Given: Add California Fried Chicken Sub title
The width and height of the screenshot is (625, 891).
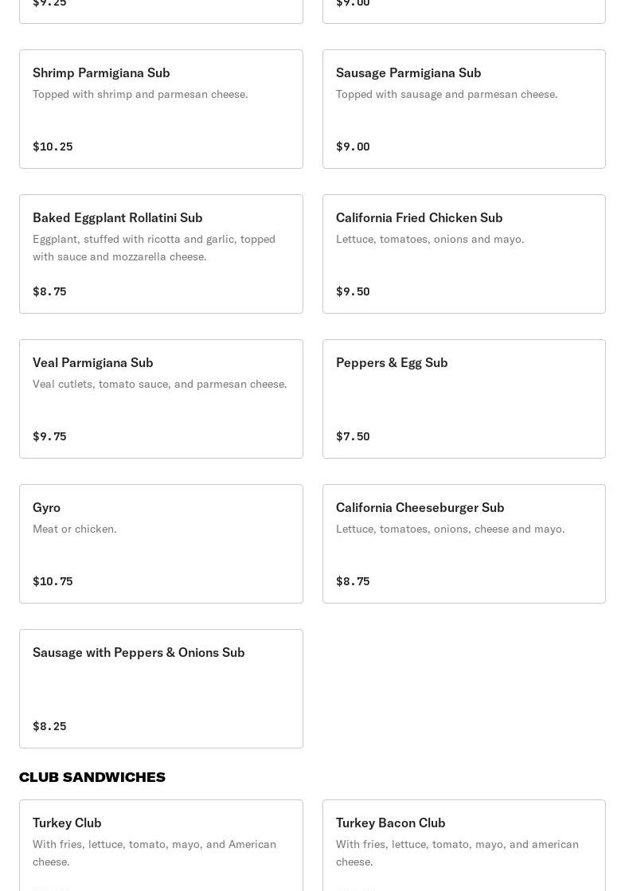Looking at the screenshot, I should [x=419, y=217].
